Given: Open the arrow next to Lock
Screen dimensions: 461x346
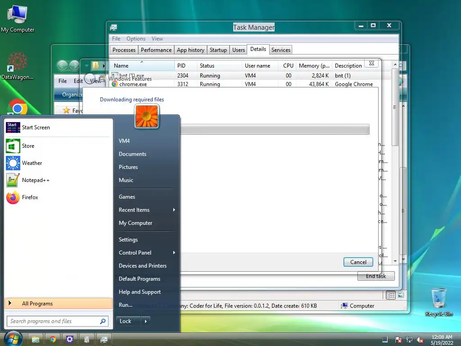Looking at the screenshot, I should pyautogui.click(x=146, y=321).
